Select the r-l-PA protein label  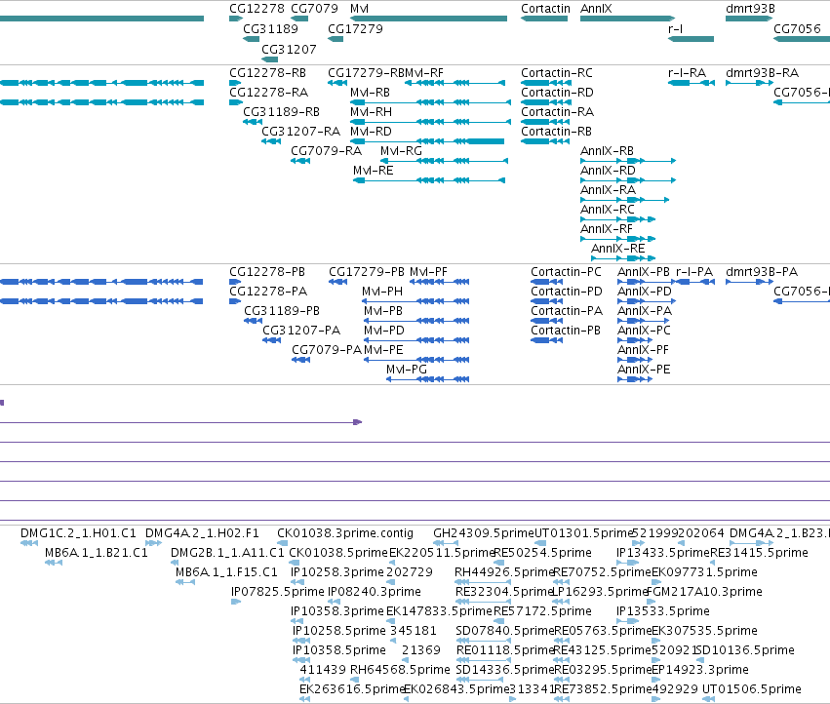click(x=694, y=271)
